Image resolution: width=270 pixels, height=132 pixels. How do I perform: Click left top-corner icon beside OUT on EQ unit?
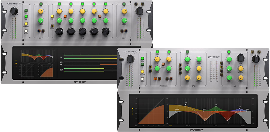point(136,4)
